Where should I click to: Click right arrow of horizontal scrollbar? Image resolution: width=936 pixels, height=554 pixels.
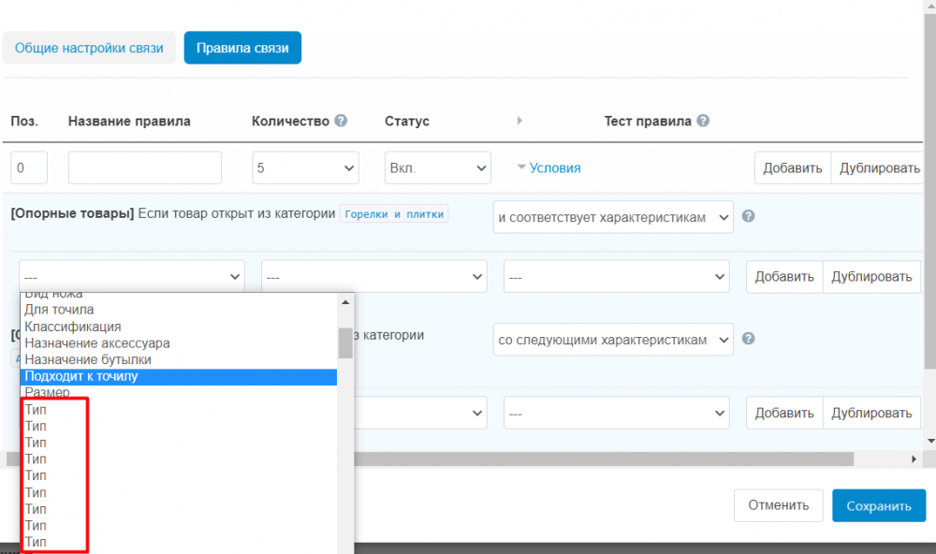coord(915,459)
